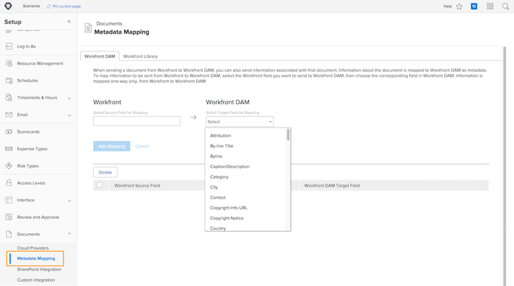The image size is (514, 286).
Task: Click the document icon beside Metadata Mapping title
Action: (88, 28)
